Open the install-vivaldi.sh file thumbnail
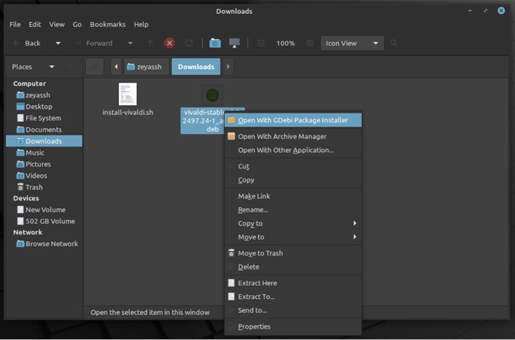 point(128,94)
